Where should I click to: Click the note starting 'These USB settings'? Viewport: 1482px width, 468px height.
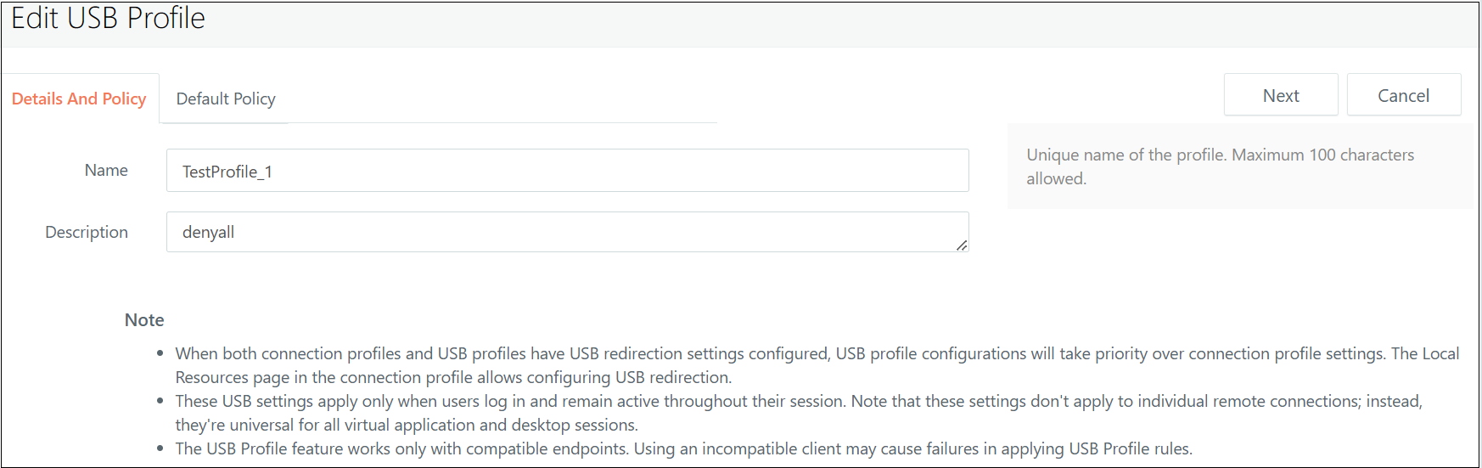tap(799, 413)
